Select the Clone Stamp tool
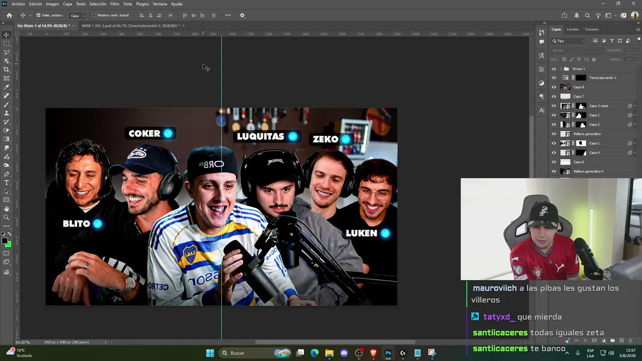The width and height of the screenshot is (642, 361). pyautogui.click(x=7, y=113)
